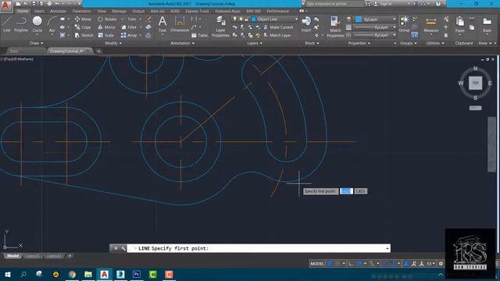Screen dimensions: 500x281
Task: Click the Trim tool
Action: point(128,19)
